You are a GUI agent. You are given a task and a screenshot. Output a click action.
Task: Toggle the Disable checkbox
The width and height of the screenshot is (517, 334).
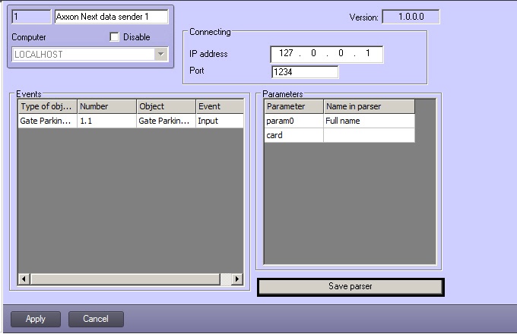click(x=115, y=37)
